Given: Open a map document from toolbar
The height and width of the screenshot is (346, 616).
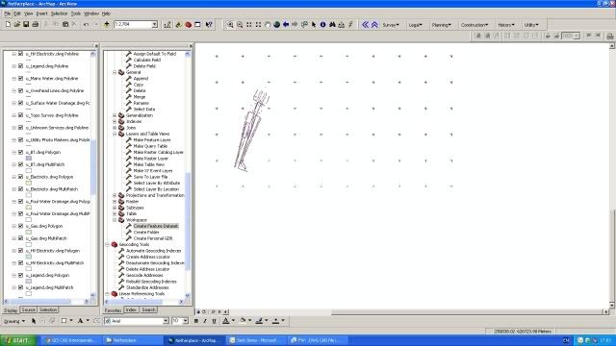Looking at the screenshot, I should pos(17,24).
